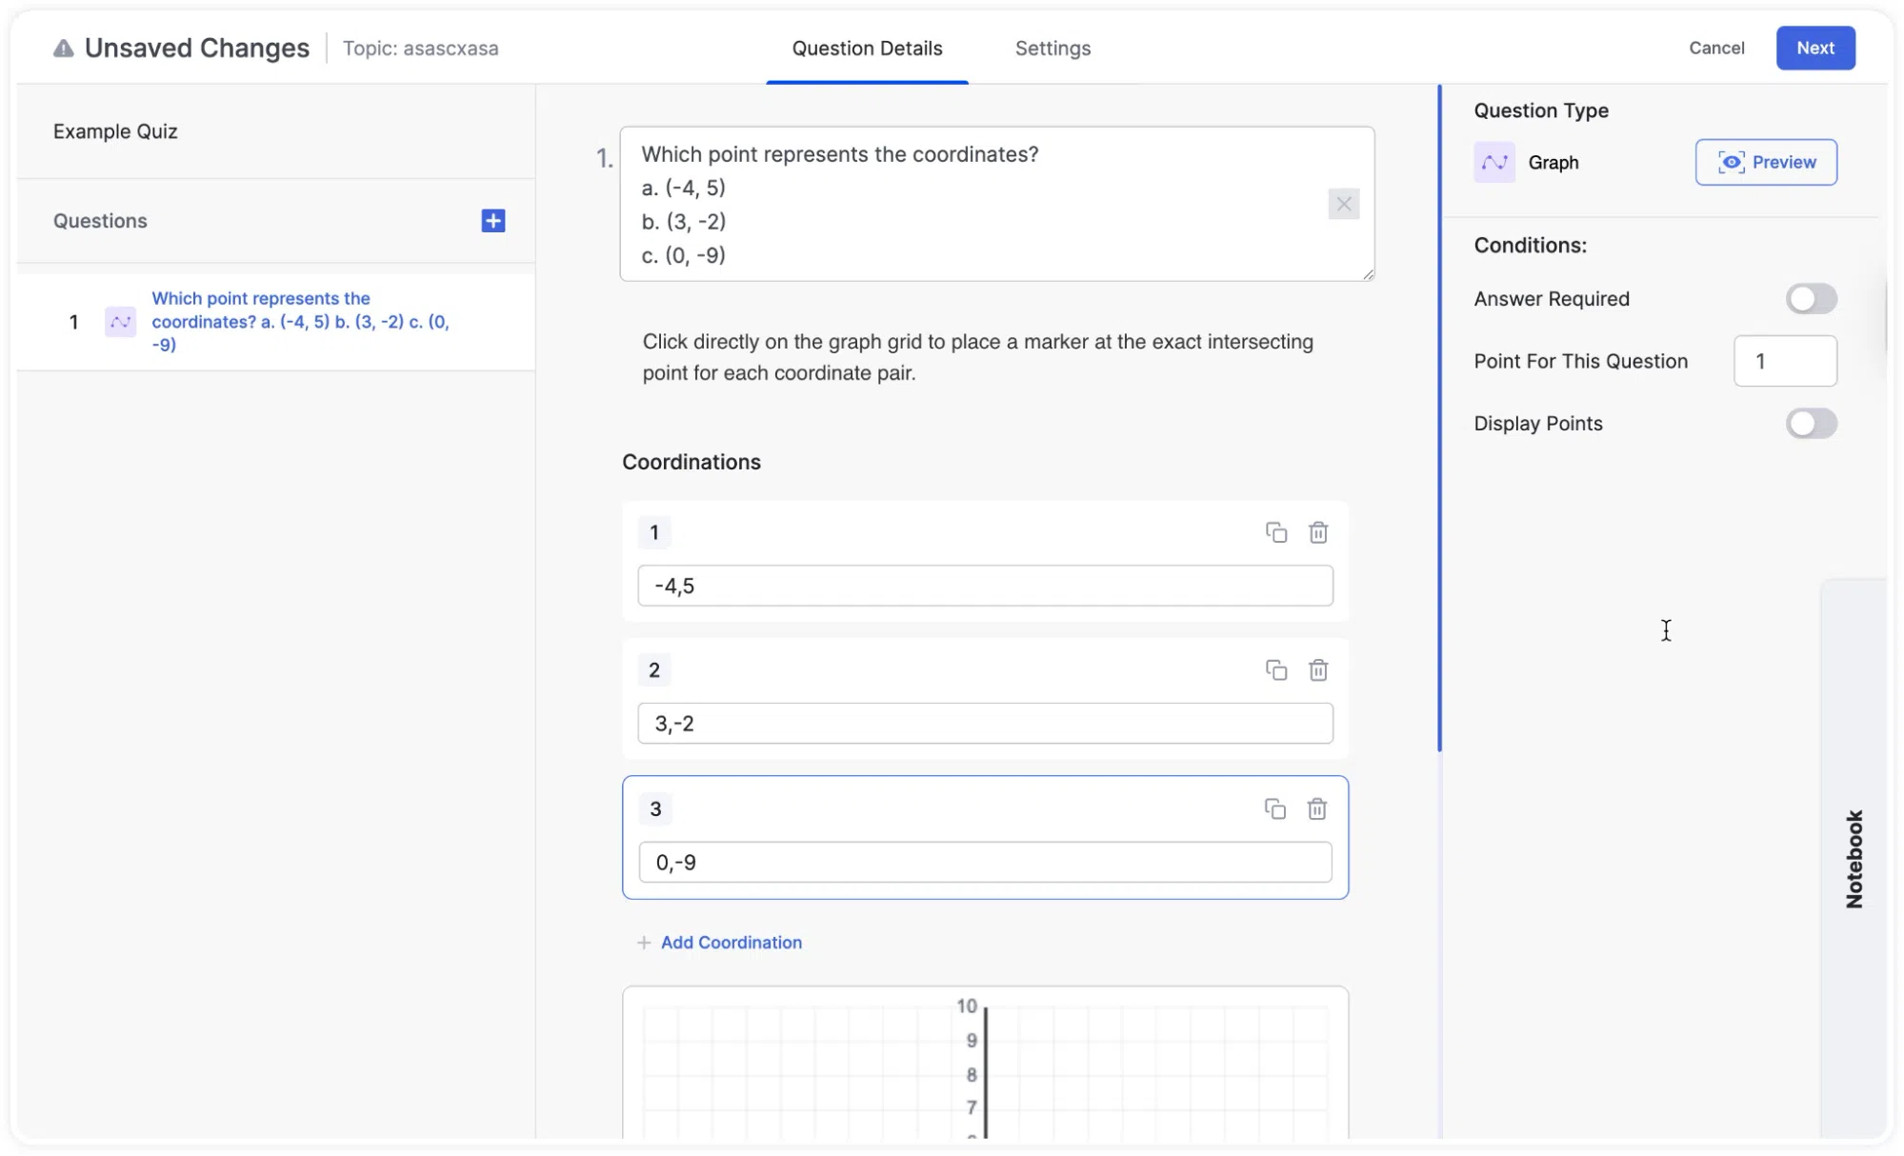Click the vertical scrollbar of the question panel
The image size is (1904, 1156).
[x=1438, y=418]
